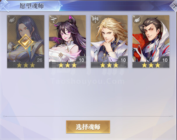Click the three stars under the fox-eared girl
This screenshot has height=140, width=177.
pos(67,65)
